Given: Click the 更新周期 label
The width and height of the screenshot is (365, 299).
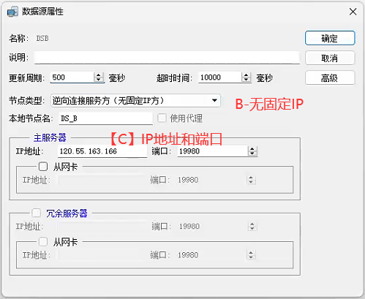Looking at the screenshot, I should pyautogui.click(x=27, y=78).
